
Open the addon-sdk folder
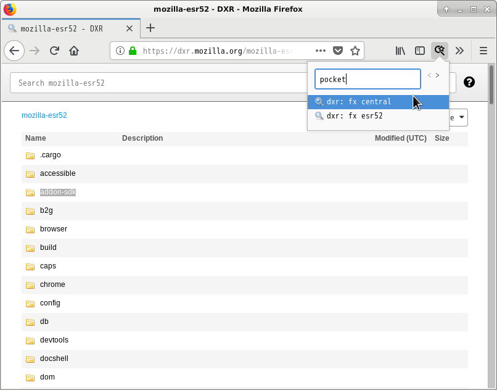point(58,192)
